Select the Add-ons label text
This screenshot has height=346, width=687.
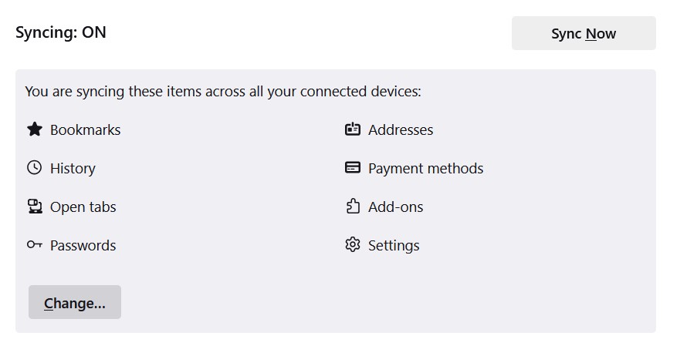click(396, 207)
